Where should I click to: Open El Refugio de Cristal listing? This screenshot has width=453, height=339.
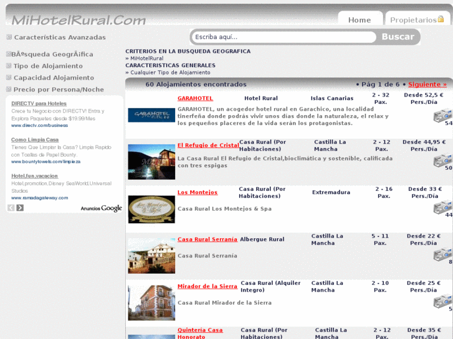(x=208, y=146)
